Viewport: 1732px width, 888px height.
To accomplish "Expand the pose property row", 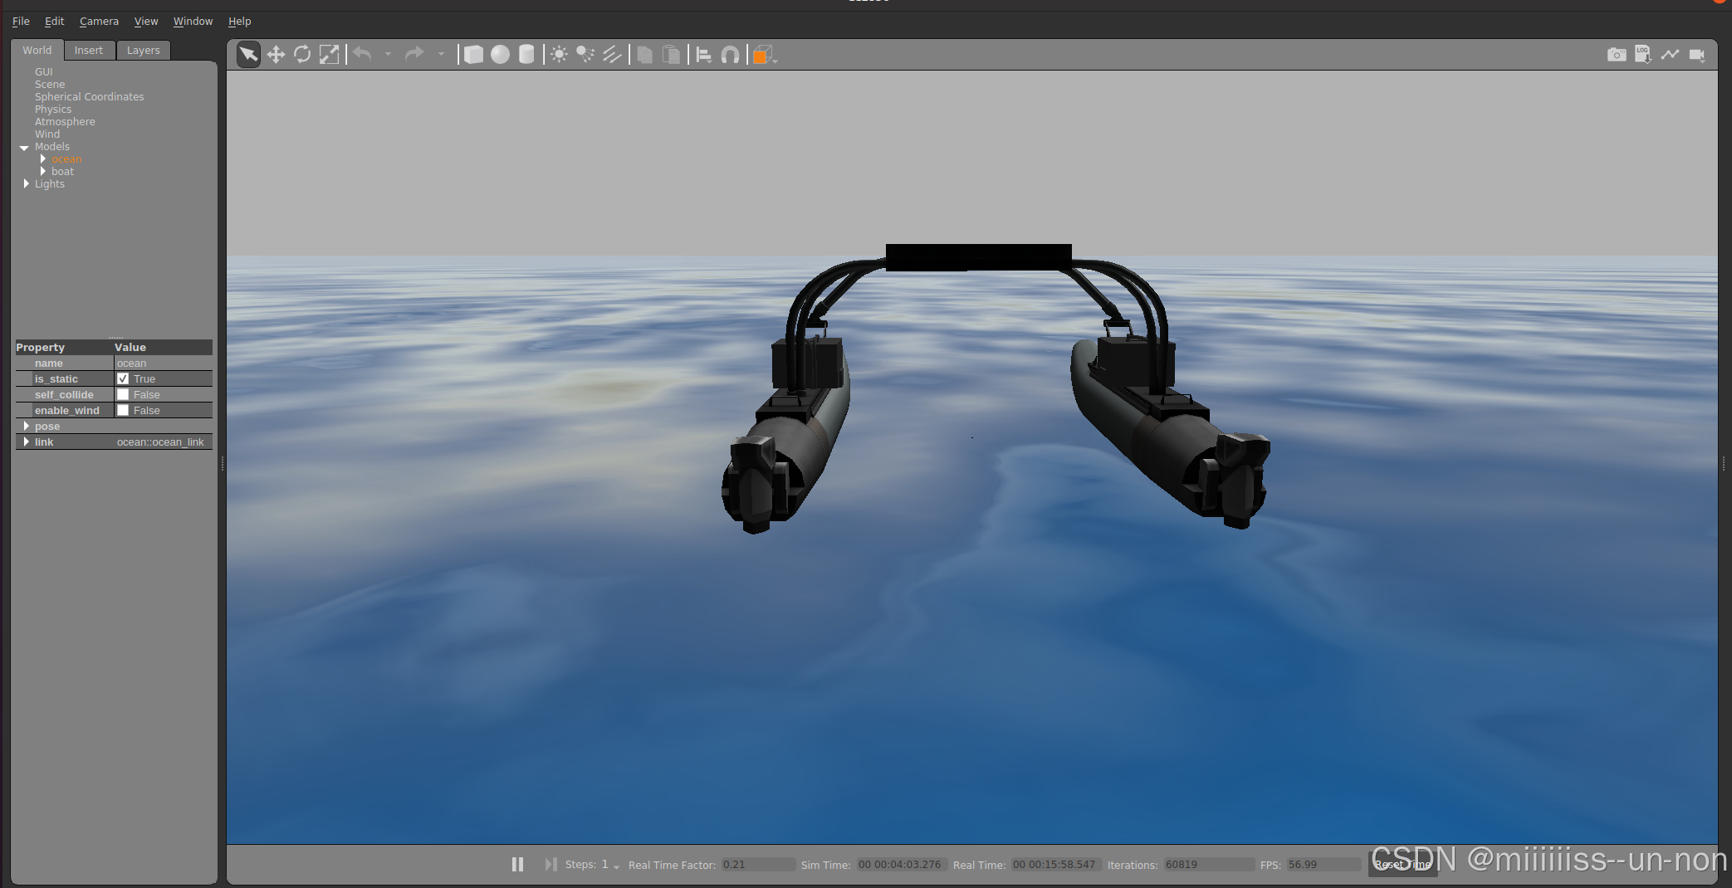I will (x=27, y=427).
